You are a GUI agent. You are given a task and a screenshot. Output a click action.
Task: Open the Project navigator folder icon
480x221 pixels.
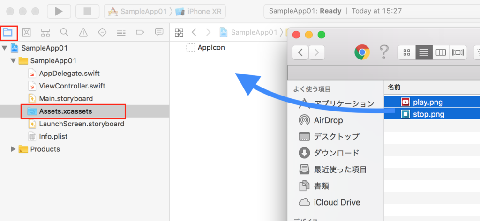[7, 32]
